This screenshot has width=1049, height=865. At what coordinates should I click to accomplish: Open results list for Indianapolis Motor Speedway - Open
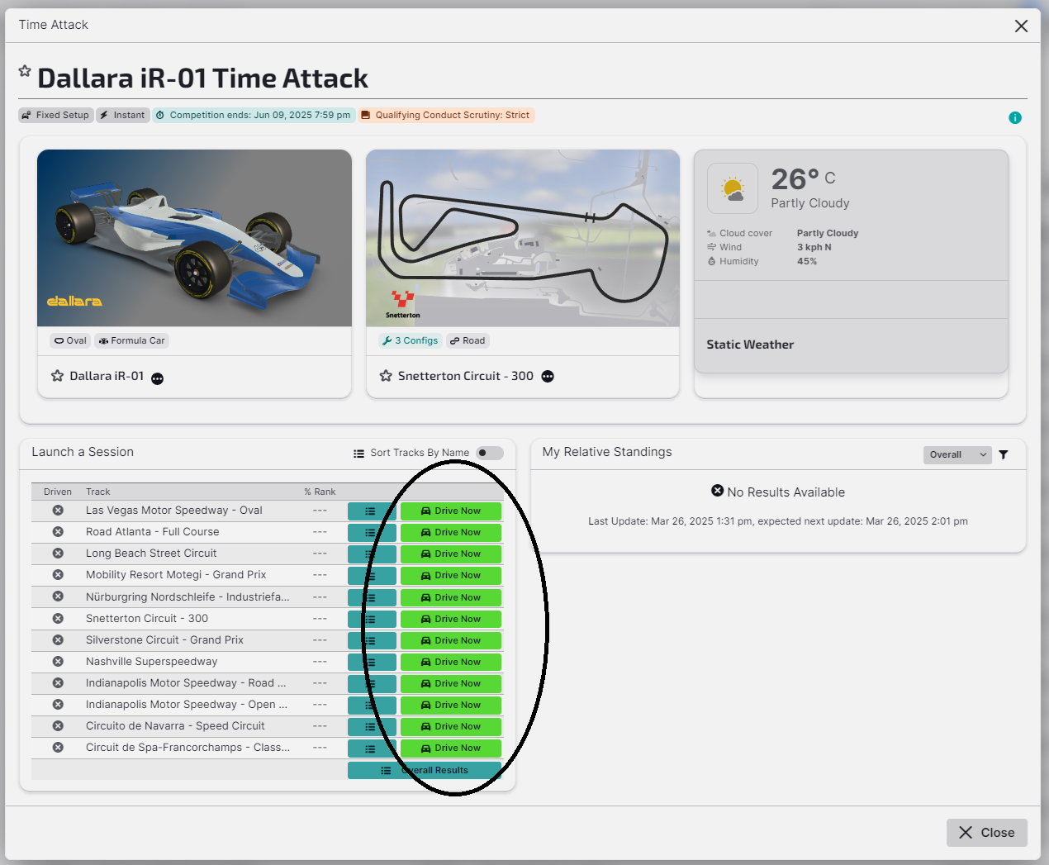(372, 706)
